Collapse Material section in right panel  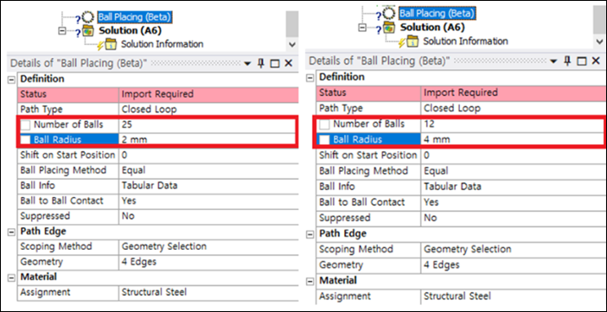[x=310, y=282]
